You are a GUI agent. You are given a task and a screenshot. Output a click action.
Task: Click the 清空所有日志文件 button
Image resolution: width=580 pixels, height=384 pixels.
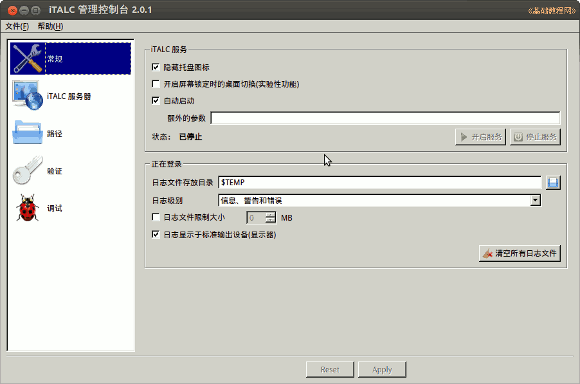click(x=520, y=253)
